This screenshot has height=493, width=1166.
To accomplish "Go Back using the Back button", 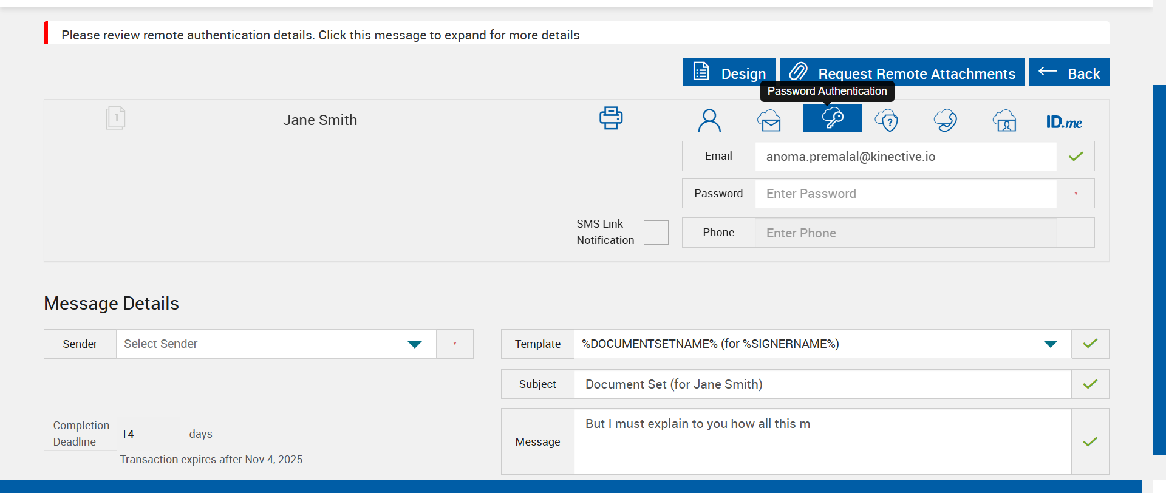I will 1069,72.
